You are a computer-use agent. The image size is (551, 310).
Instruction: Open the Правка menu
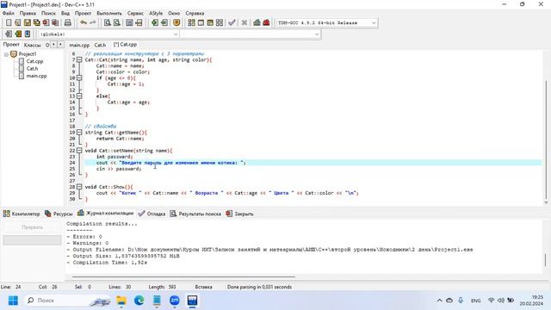(x=28, y=14)
